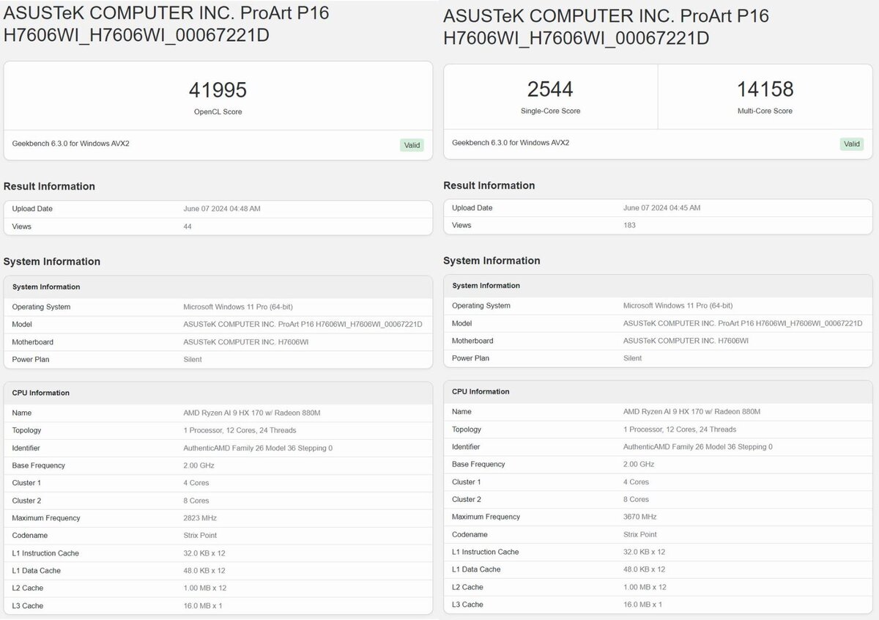The image size is (879, 620).
Task: Click CPU Information header in left panel
Action: [41, 393]
